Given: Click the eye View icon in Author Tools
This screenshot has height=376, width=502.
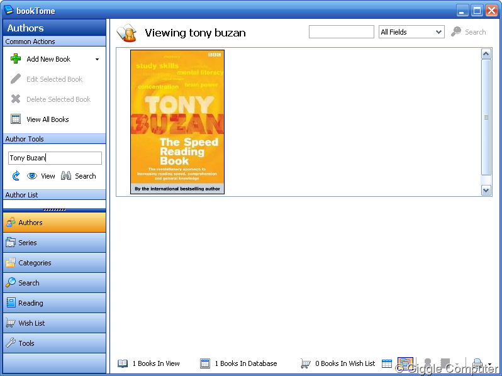Looking at the screenshot, I should point(32,175).
